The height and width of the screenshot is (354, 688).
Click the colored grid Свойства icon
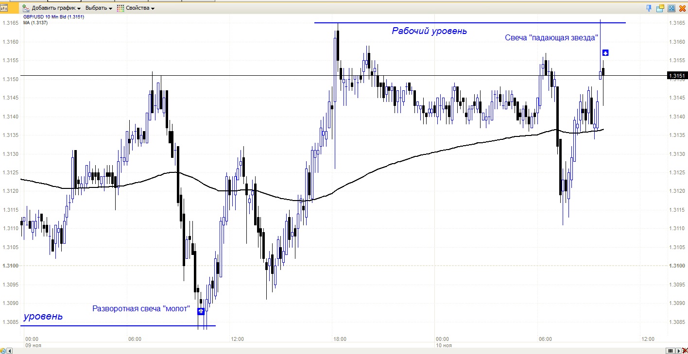coord(120,8)
